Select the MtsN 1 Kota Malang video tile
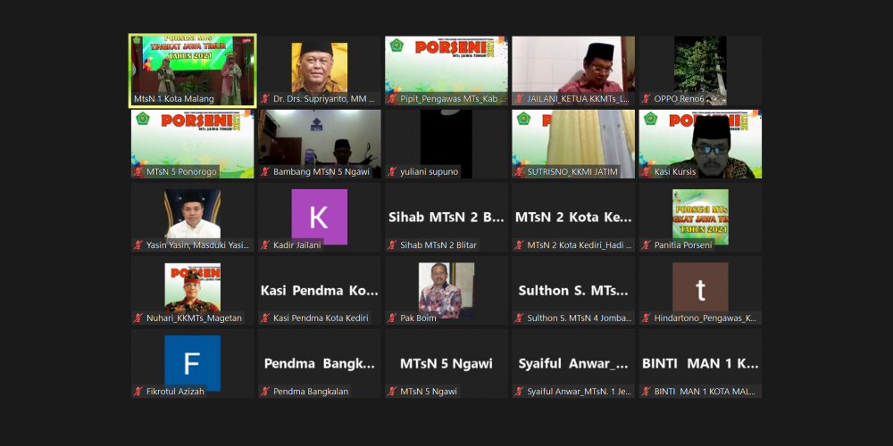The width and height of the screenshot is (893, 446). tap(193, 70)
